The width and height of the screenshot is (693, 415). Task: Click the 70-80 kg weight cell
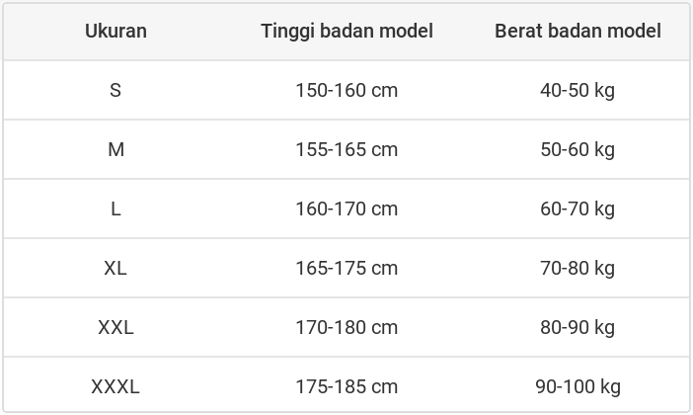(x=577, y=268)
